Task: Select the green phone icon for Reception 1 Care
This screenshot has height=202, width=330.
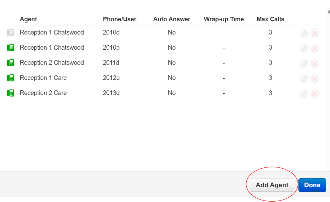Action: 11,78
